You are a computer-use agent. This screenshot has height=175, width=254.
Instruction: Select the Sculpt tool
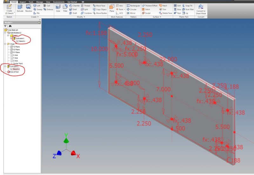[x=146, y=13]
